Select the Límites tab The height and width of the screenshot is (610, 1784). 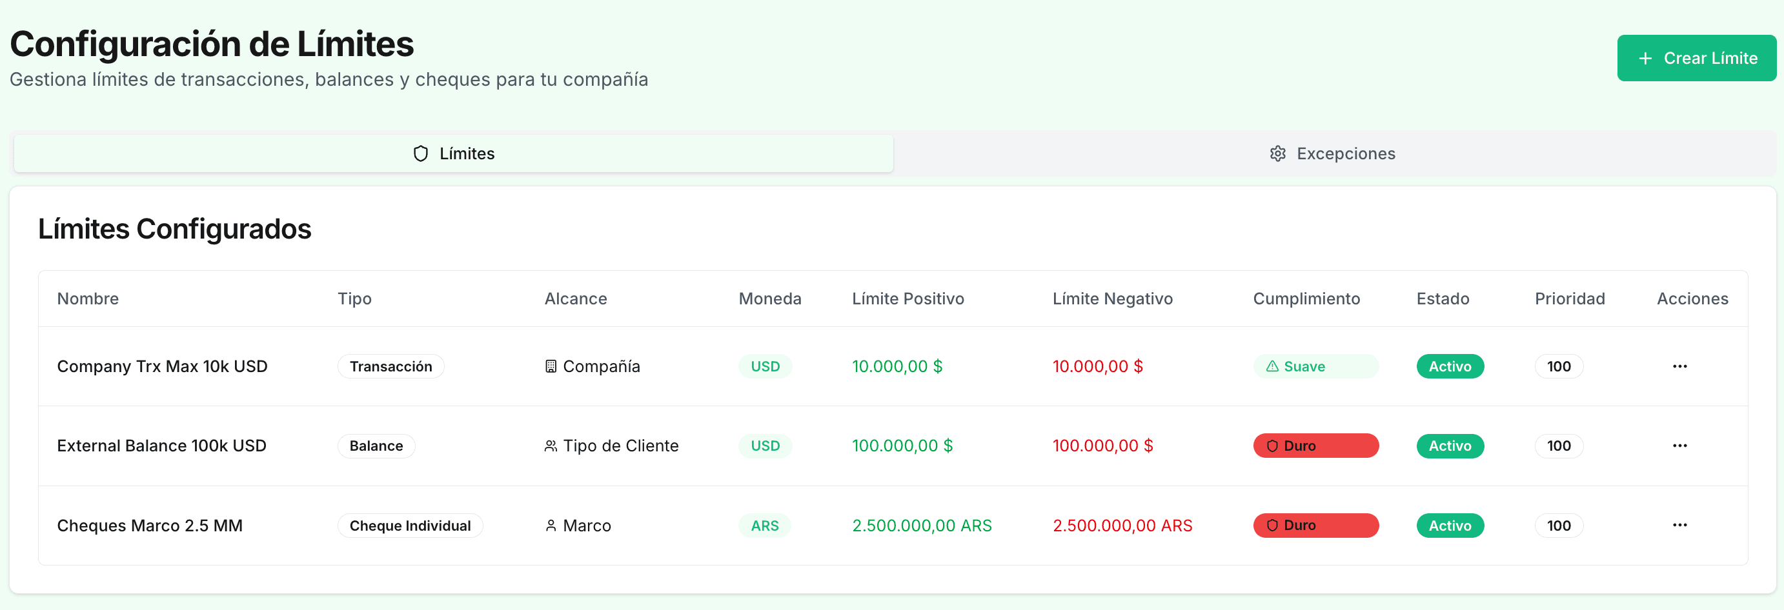(454, 153)
